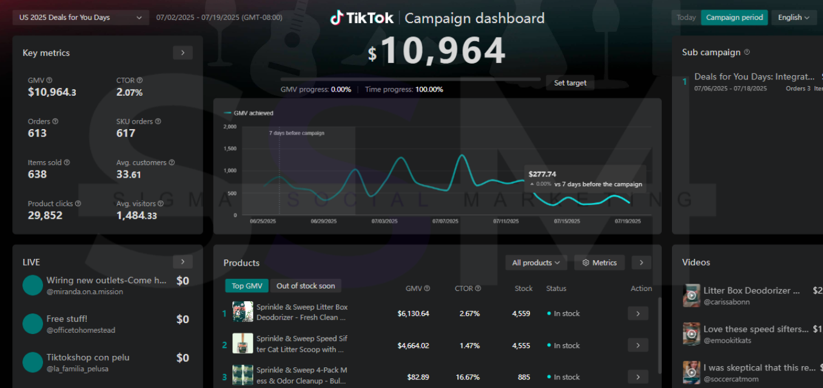Open the 4-Pack Mess & Odor Cleanup thumbnail

point(243,375)
